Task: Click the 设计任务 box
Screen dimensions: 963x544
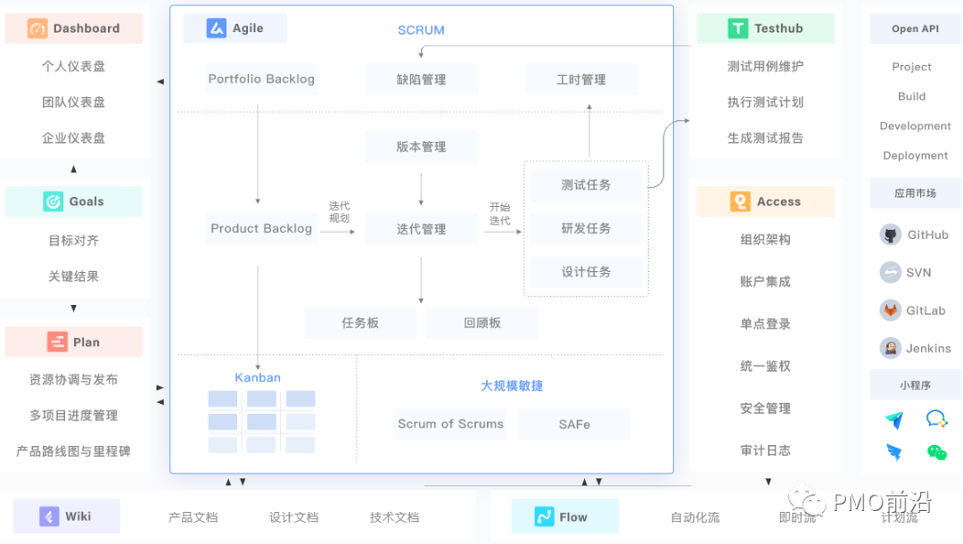Action: coord(586,272)
